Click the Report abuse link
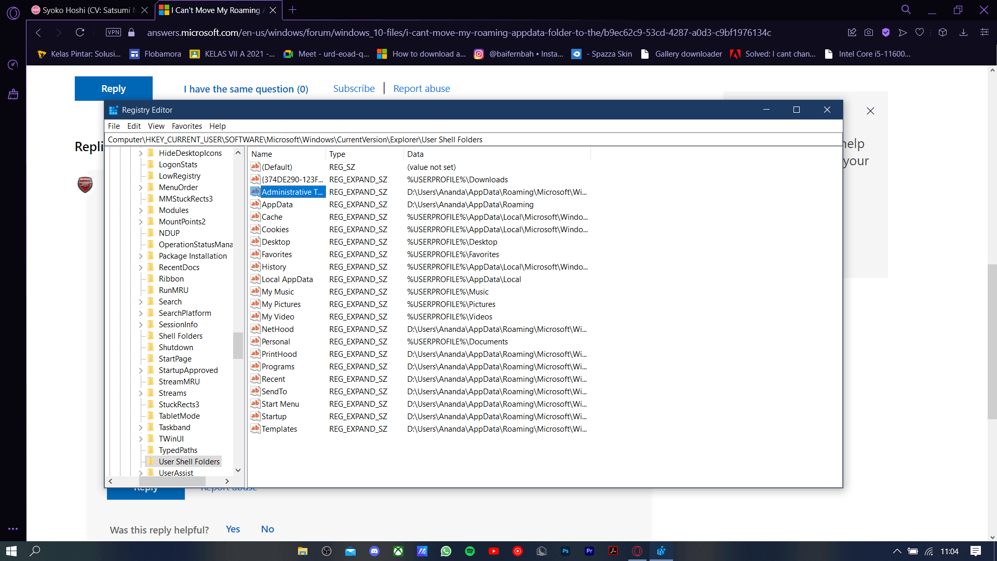 point(421,89)
